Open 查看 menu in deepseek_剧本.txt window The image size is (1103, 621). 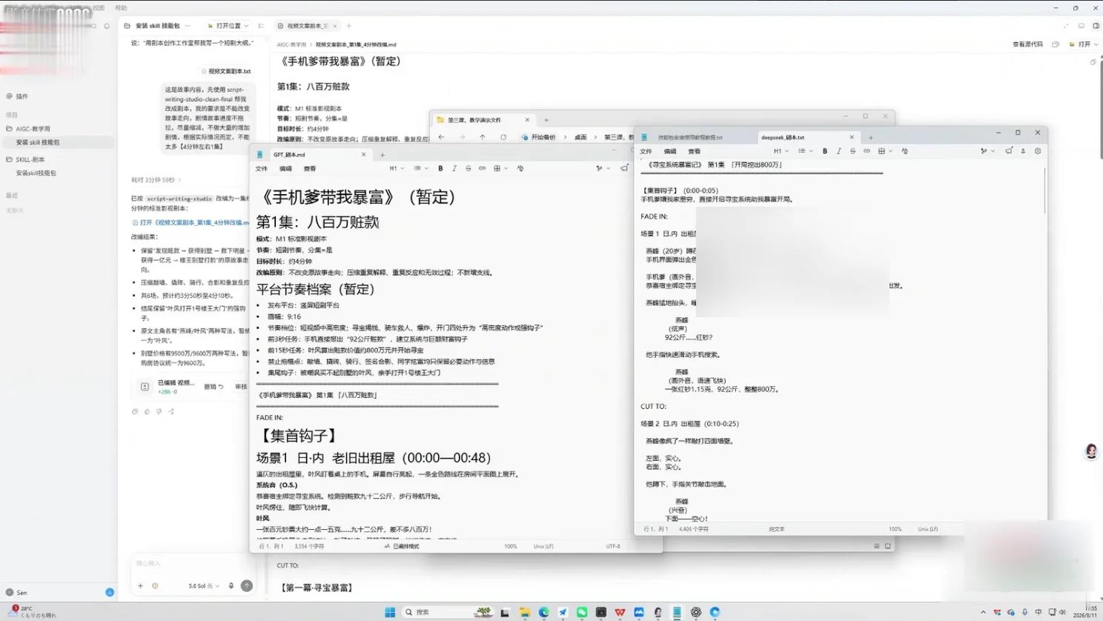pyautogui.click(x=695, y=151)
